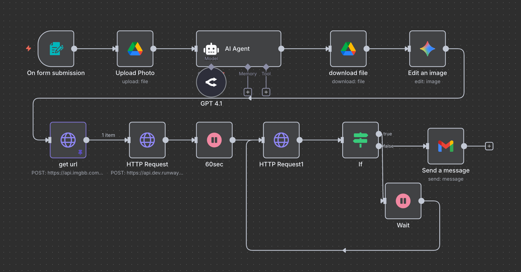Click the GPT 4.1 chat model icon
Image resolution: width=521 pixels, height=272 pixels.
(211, 82)
